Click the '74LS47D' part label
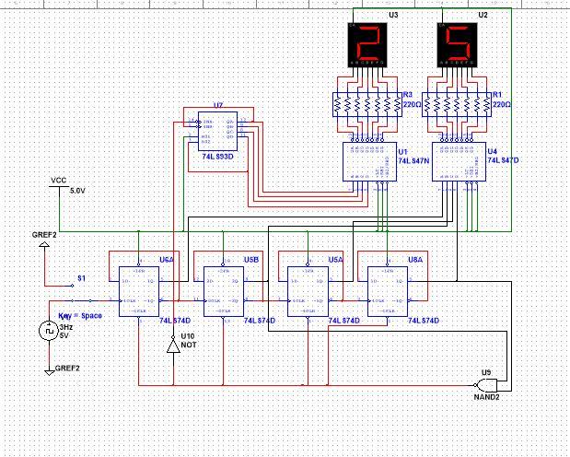Viewport: 570px width, 457px height. pyautogui.click(x=503, y=160)
